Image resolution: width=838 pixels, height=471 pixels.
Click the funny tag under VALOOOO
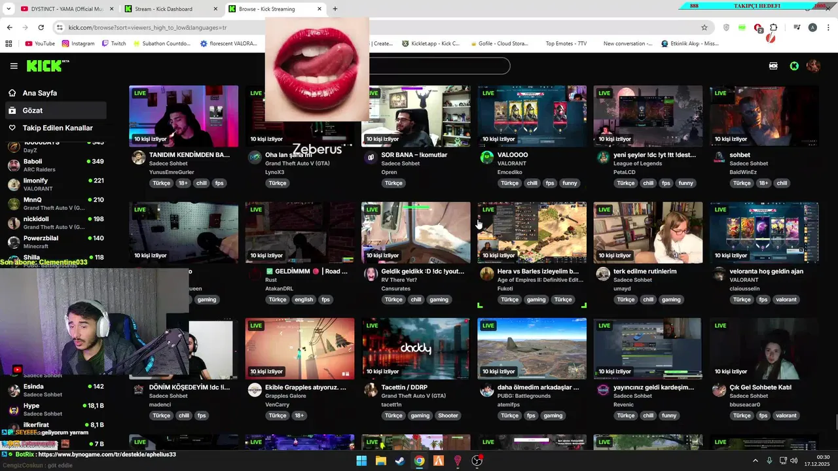pyautogui.click(x=570, y=183)
